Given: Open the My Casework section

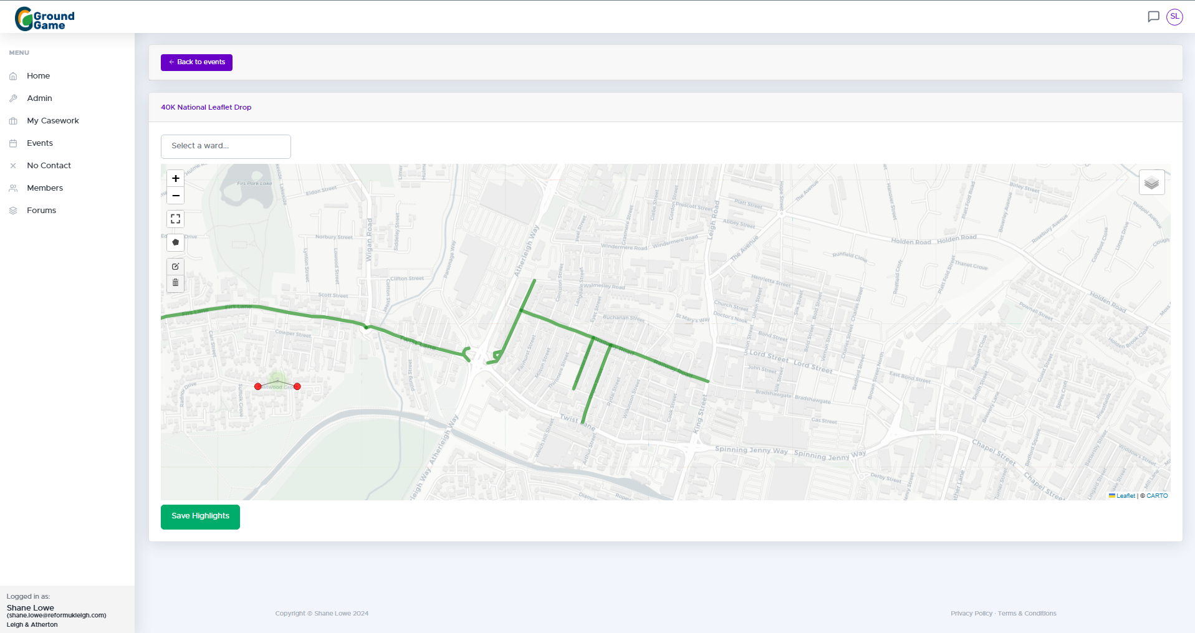Looking at the screenshot, I should point(53,120).
